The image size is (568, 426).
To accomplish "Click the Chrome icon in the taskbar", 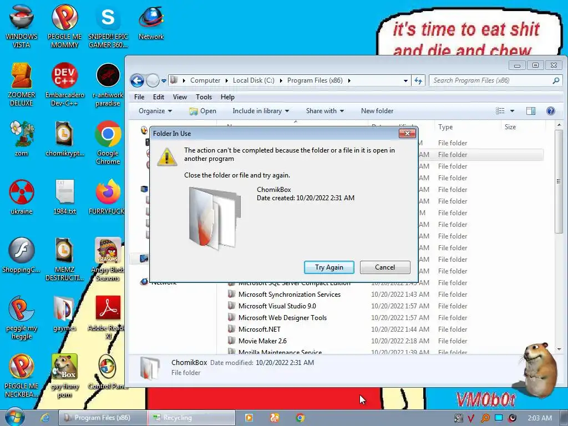I will coord(300,418).
